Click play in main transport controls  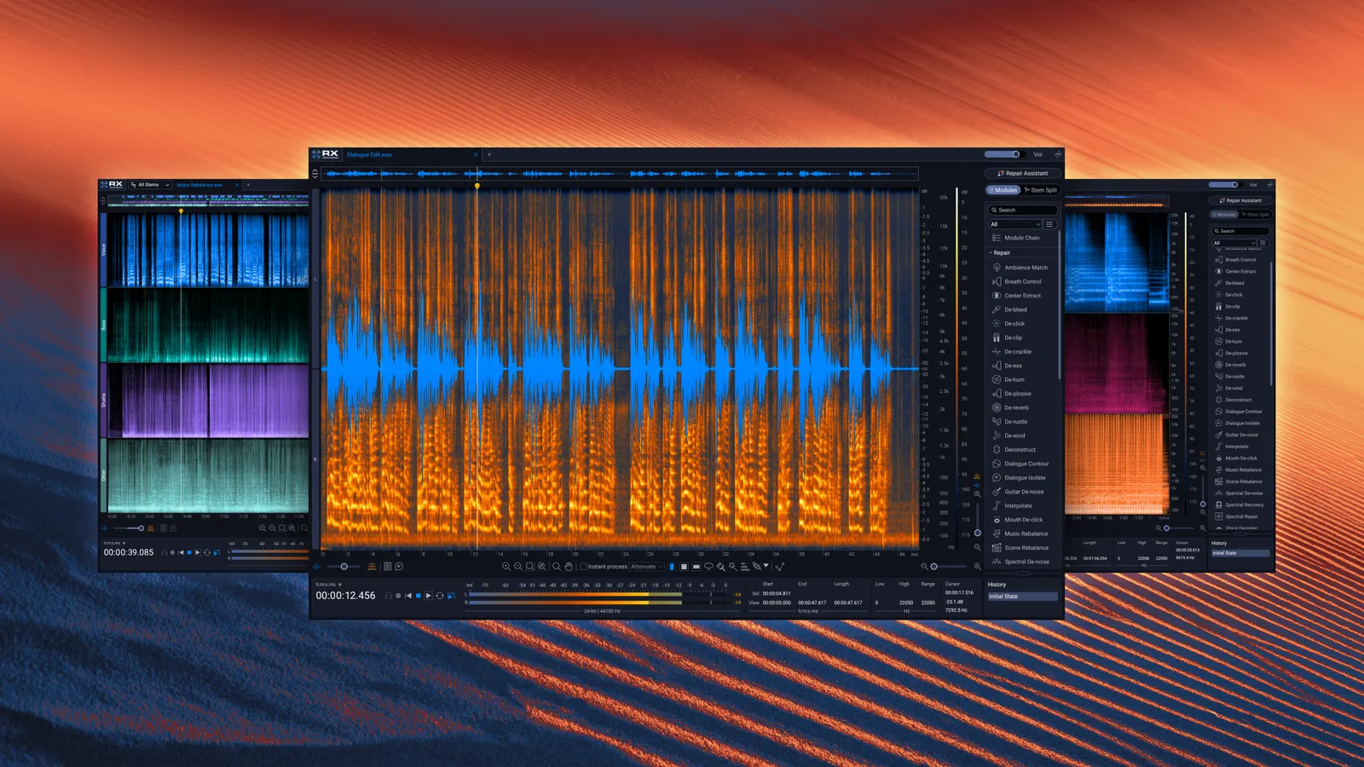(428, 596)
